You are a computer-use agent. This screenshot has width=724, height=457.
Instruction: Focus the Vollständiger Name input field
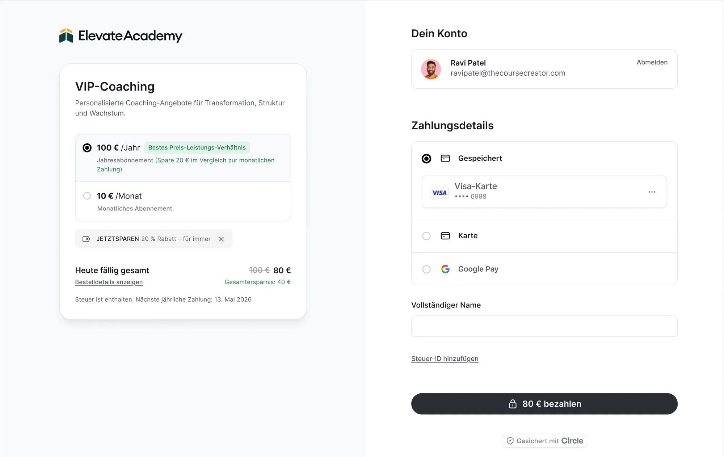click(544, 326)
